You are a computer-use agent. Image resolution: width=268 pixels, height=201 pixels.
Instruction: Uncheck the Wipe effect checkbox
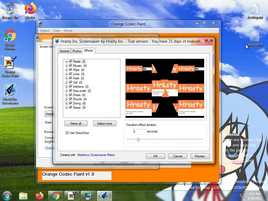[71, 70]
